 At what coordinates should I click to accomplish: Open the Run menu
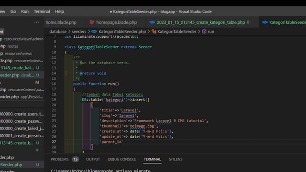25,11
